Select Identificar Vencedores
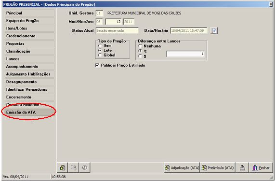The image size is (275, 181). (x=29, y=89)
